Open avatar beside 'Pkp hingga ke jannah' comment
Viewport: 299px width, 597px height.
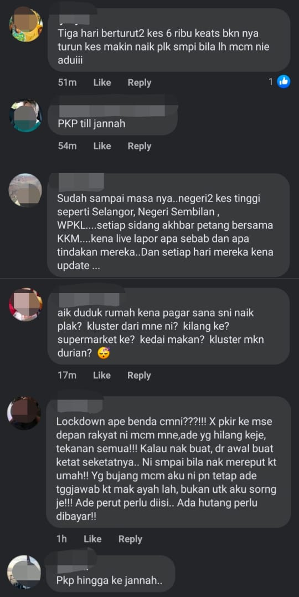(24, 572)
